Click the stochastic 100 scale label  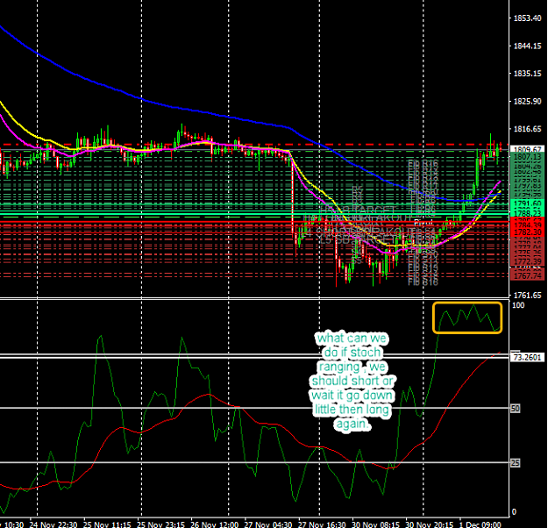click(518, 305)
